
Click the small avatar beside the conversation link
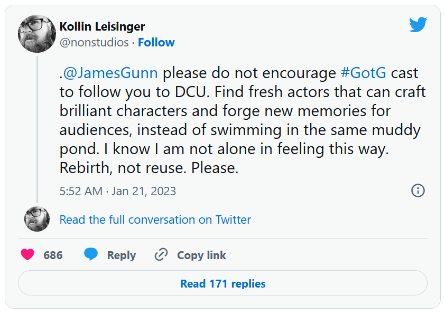(x=37, y=219)
